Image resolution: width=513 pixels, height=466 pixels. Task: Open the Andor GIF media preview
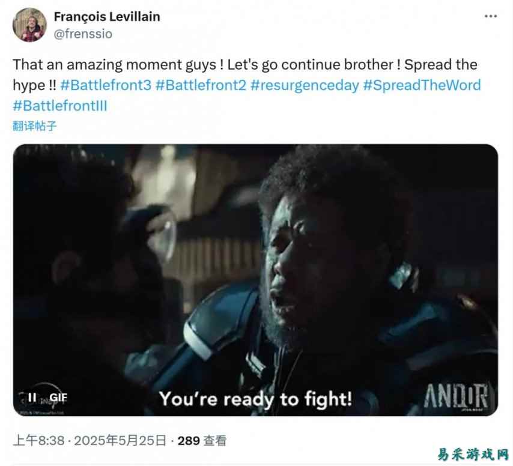[255, 280]
